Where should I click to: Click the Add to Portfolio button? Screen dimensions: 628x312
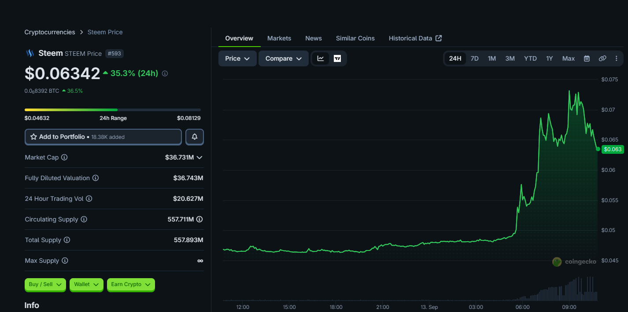click(x=103, y=137)
